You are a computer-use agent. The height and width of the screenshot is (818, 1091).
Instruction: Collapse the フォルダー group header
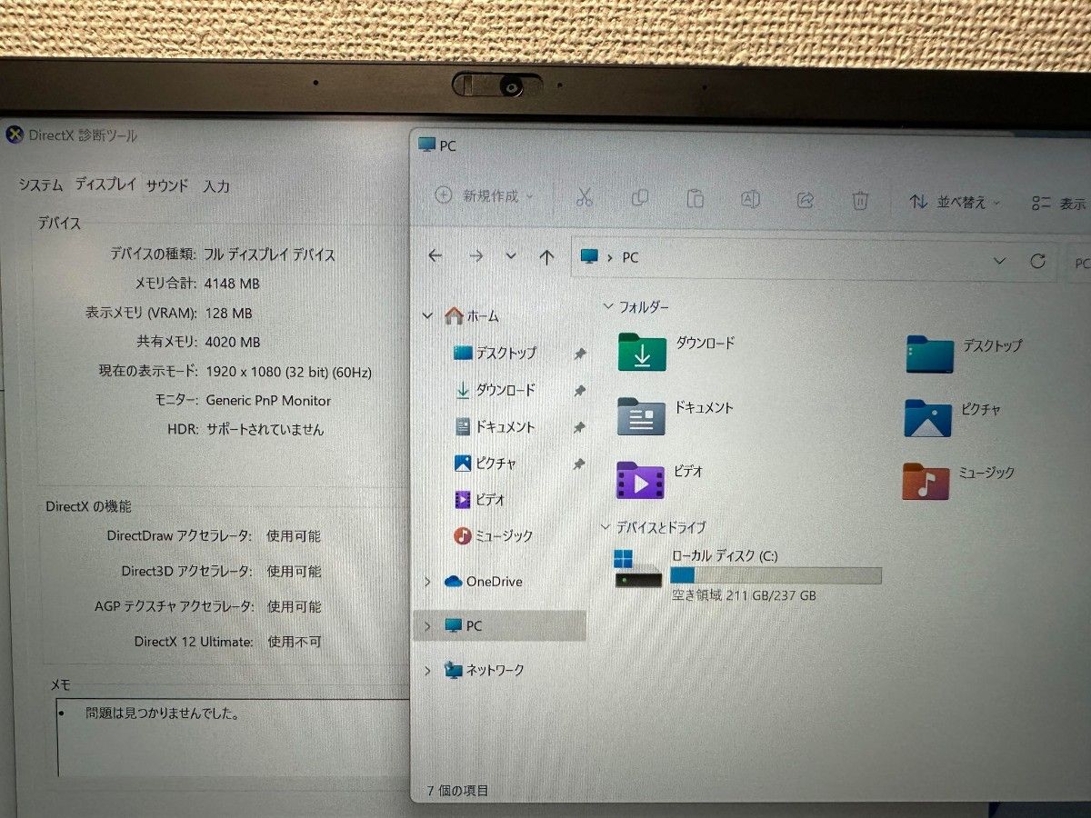(x=608, y=306)
